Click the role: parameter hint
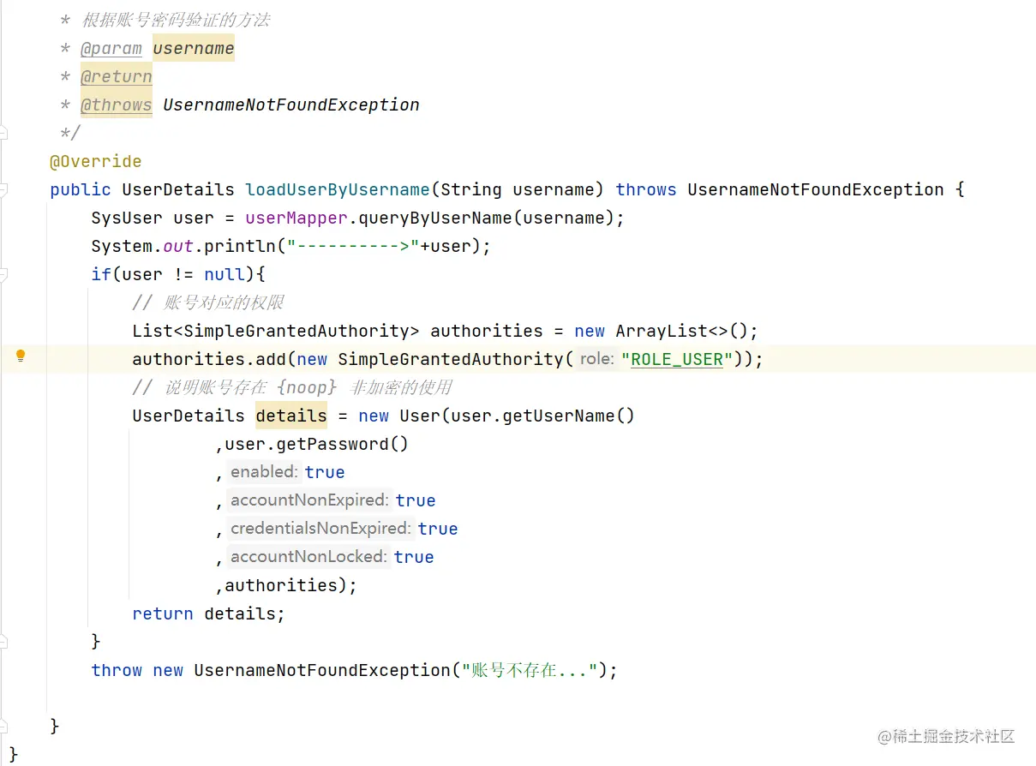 point(596,359)
